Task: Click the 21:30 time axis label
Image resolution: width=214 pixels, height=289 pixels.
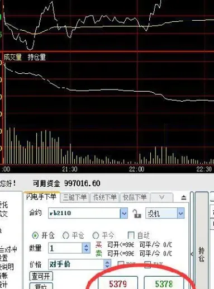Action: tap(70, 169)
